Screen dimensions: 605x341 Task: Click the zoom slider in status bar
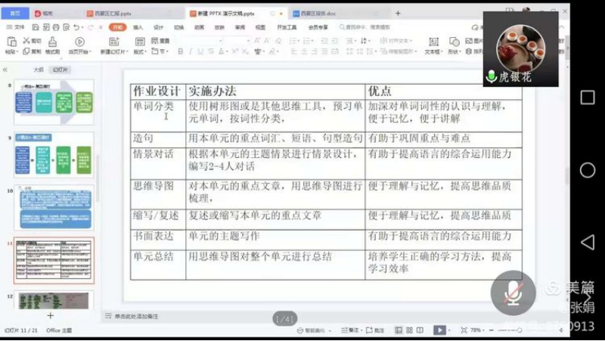click(x=503, y=330)
